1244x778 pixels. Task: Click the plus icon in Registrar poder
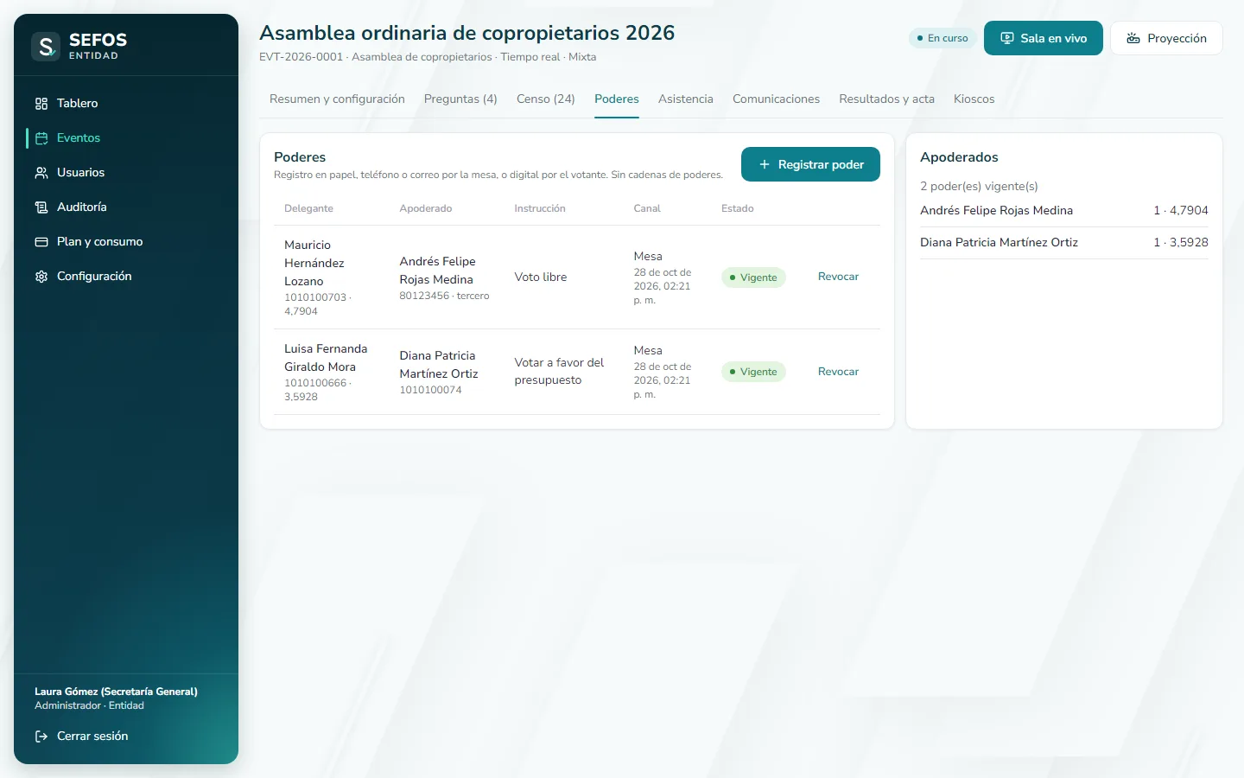(x=765, y=164)
